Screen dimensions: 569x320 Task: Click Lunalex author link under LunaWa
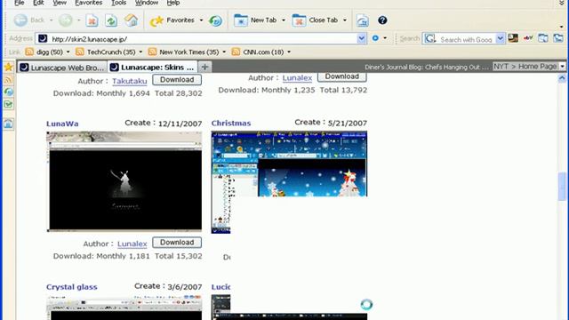(132, 244)
